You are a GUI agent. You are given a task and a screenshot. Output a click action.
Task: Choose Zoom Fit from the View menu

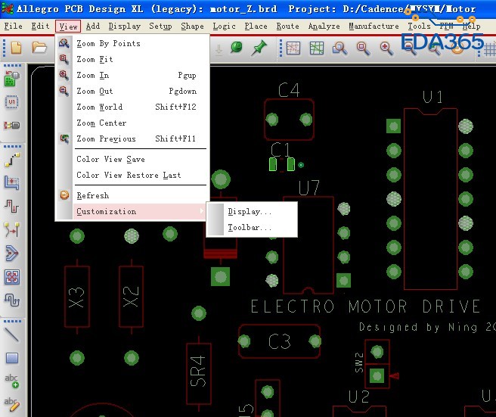[95, 59]
